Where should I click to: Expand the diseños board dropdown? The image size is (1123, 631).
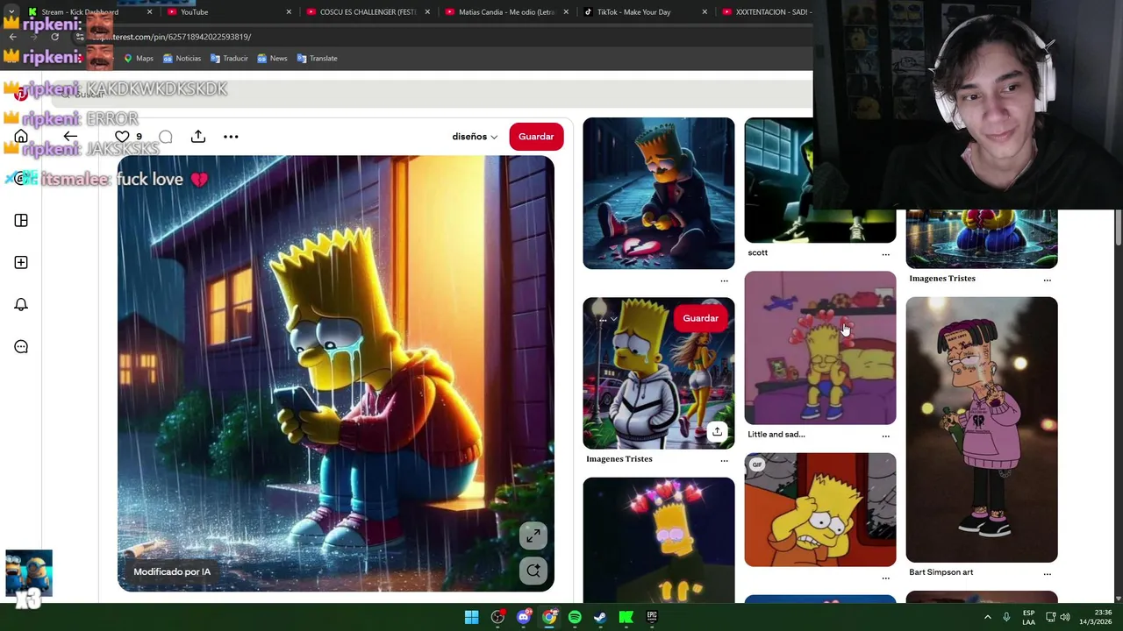pos(475,137)
